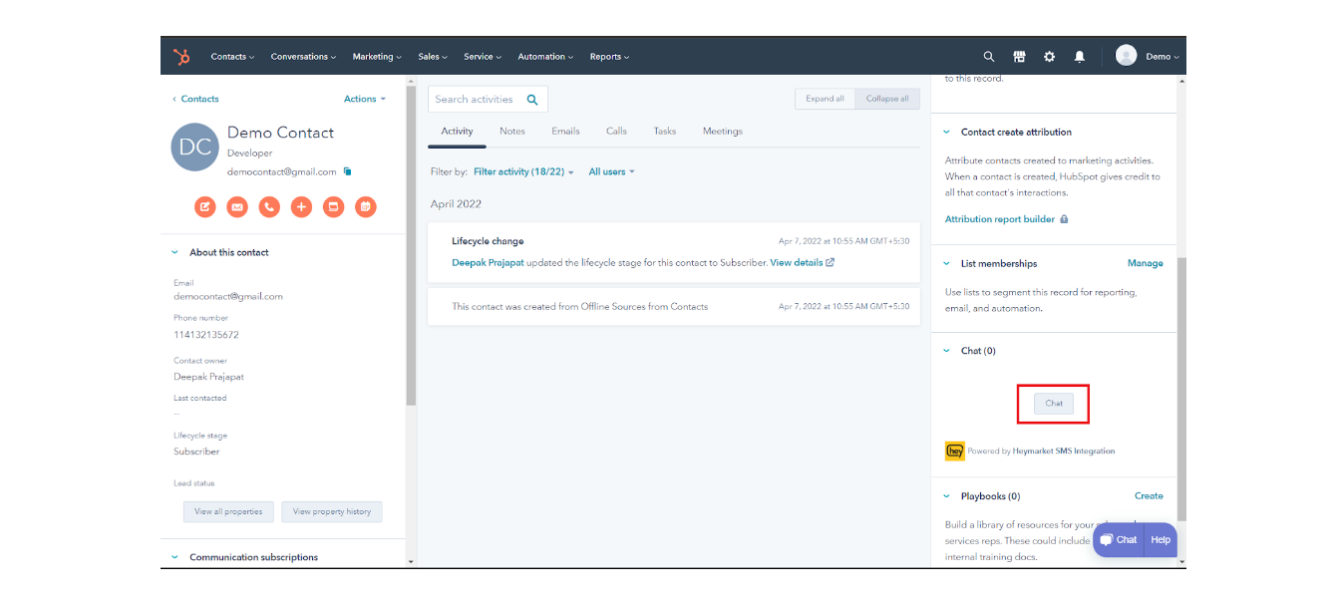Open the floating Chat widget button
Image resolution: width=1336 pixels, height=603 pixels.
(x=1119, y=540)
